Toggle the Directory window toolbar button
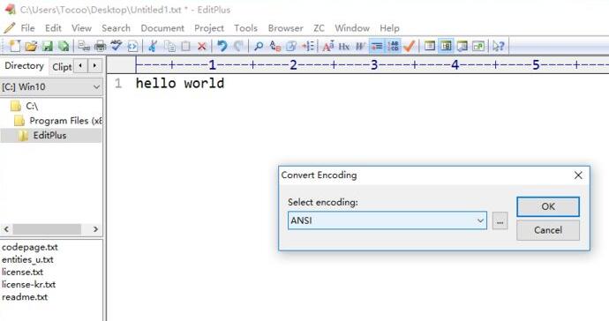The image size is (609, 321). tap(446, 46)
